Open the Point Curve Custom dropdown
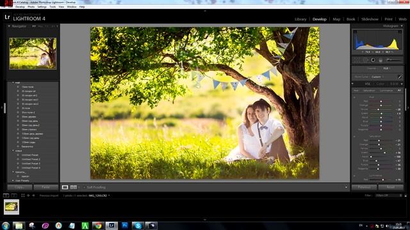 click(x=377, y=77)
